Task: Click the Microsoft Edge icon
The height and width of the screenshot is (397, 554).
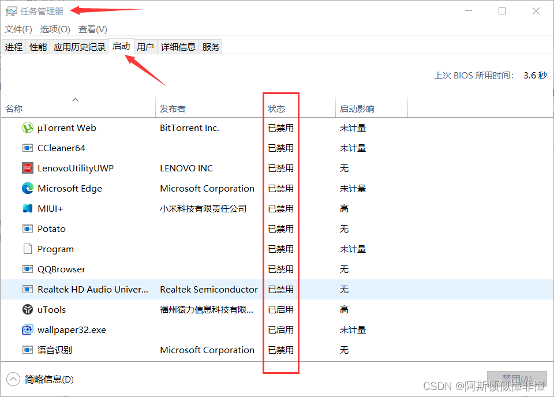Action: tap(28, 188)
